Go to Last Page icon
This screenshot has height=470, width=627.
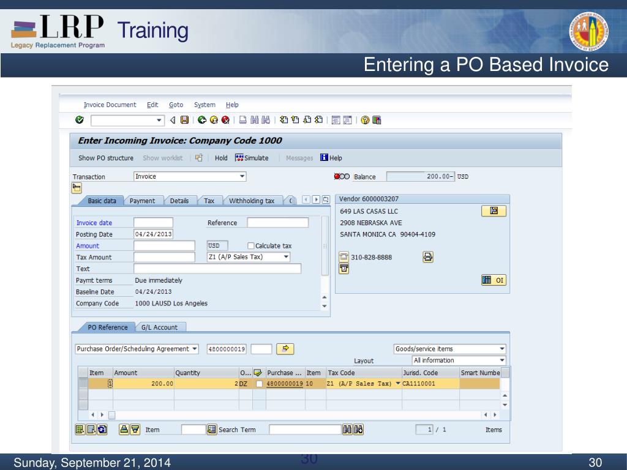pyautogui.click(x=318, y=120)
